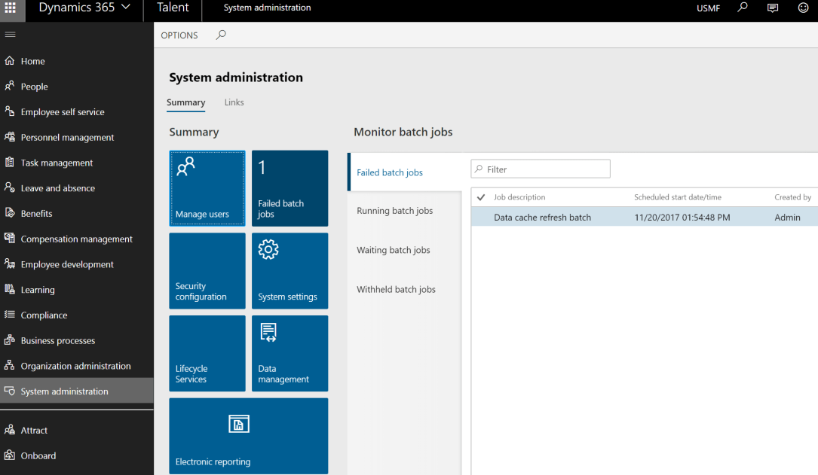The image size is (818, 475).
Task: Expand the app launcher waffle menu
Action: (10, 8)
